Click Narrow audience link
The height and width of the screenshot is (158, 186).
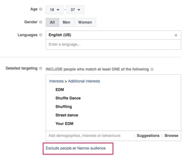click(91, 148)
